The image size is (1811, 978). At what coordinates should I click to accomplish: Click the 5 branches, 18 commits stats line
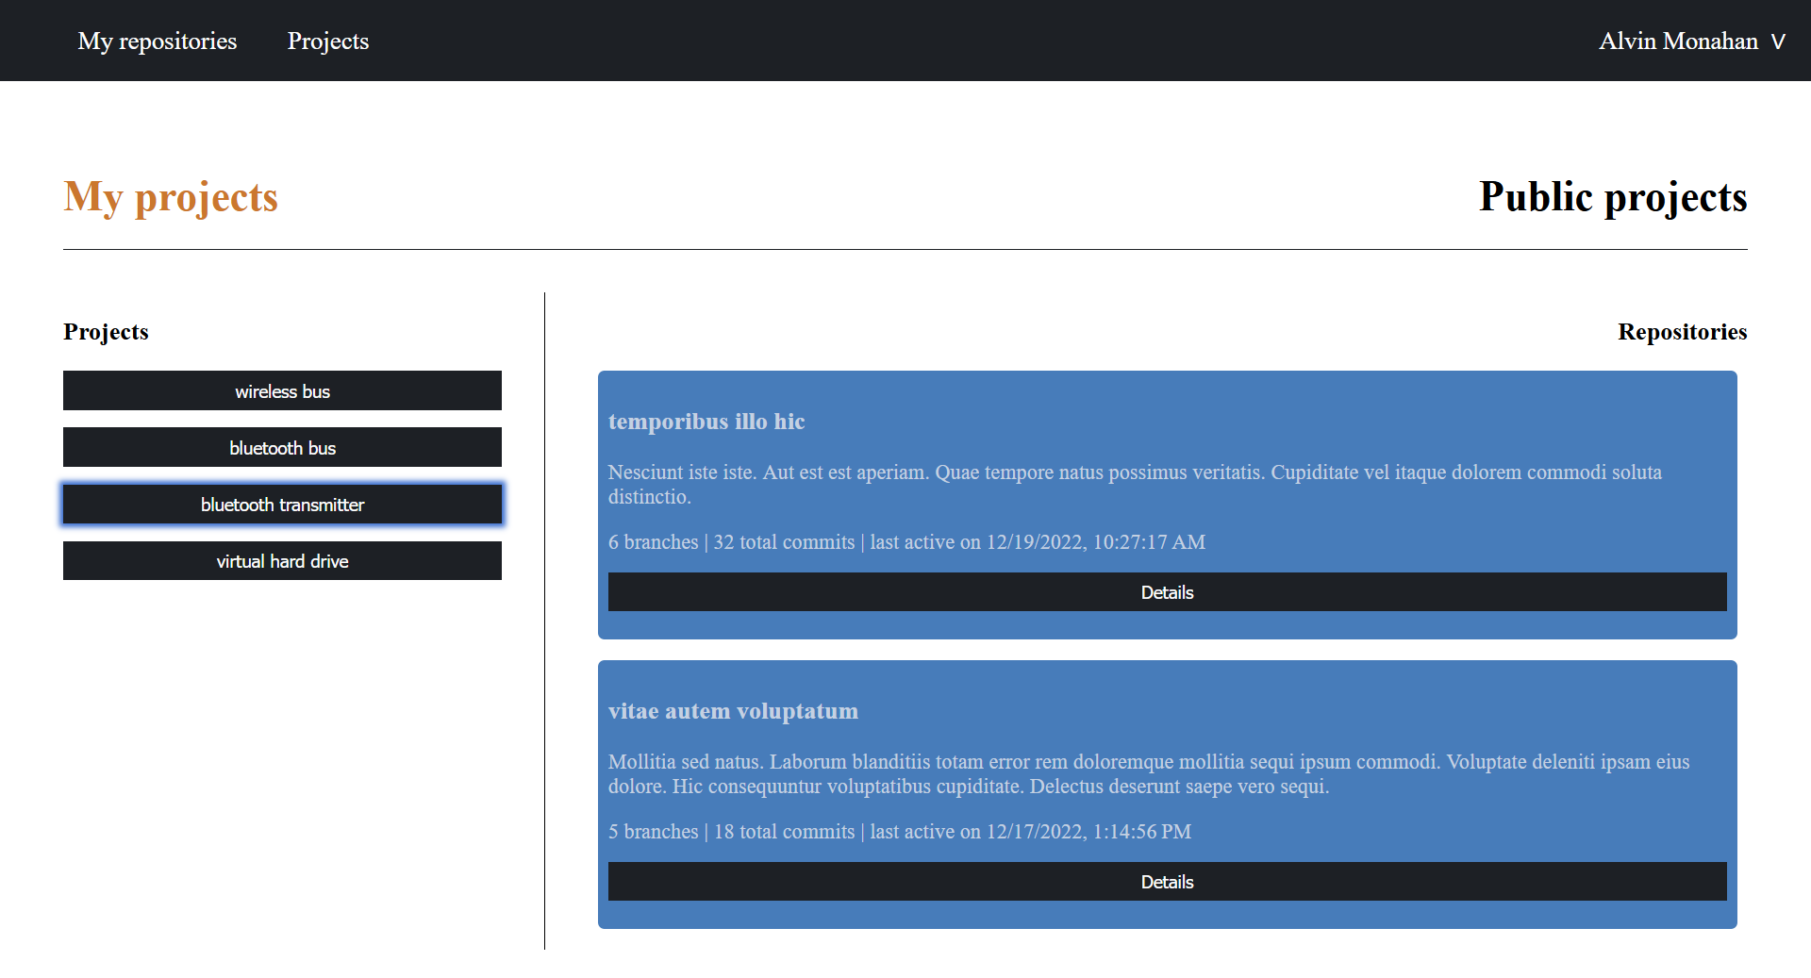tap(899, 832)
